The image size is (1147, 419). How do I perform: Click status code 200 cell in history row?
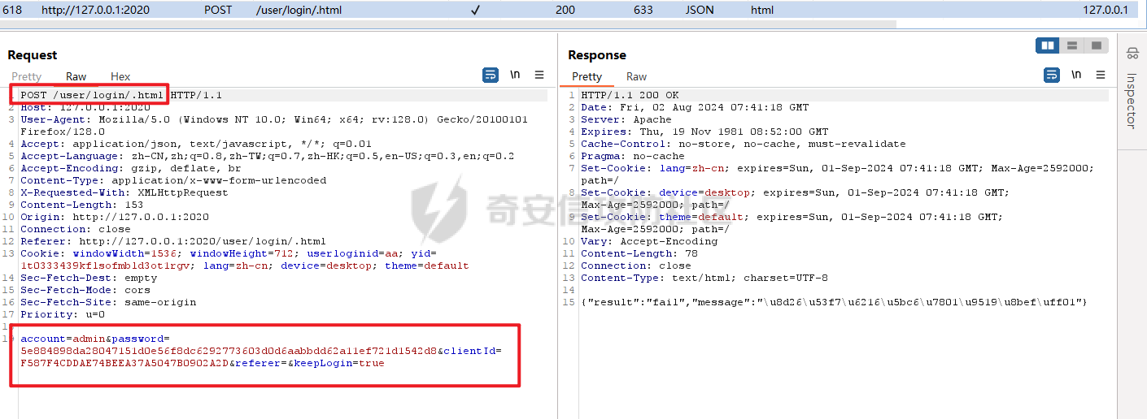tap(565, 10)
